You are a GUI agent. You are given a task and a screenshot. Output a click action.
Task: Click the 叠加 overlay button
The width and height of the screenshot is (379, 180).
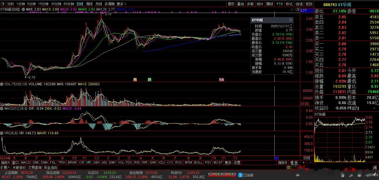point(240,4)
